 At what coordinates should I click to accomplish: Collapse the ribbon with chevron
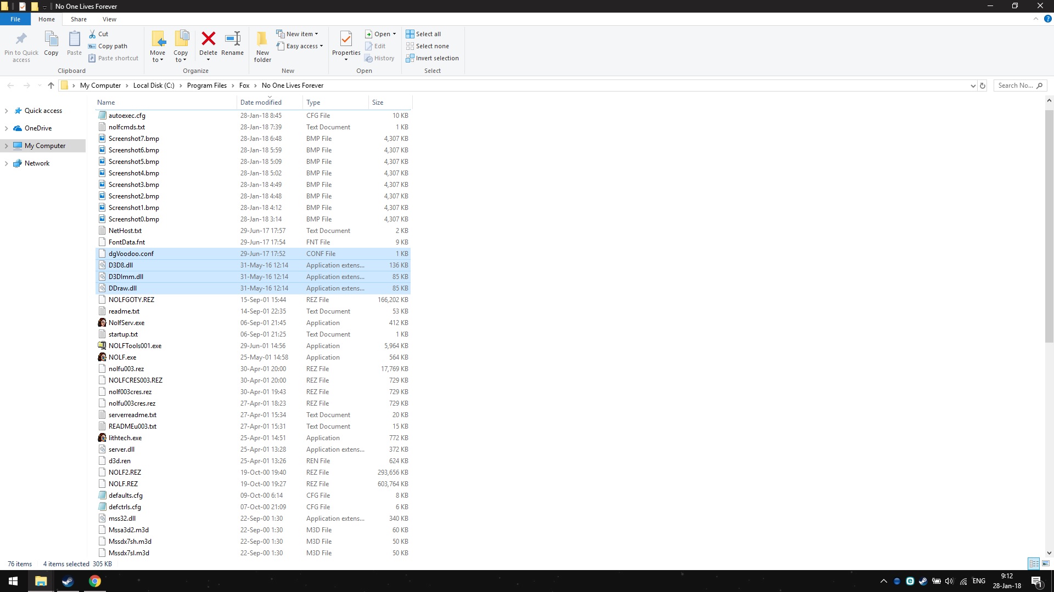tap(1036, 19)
